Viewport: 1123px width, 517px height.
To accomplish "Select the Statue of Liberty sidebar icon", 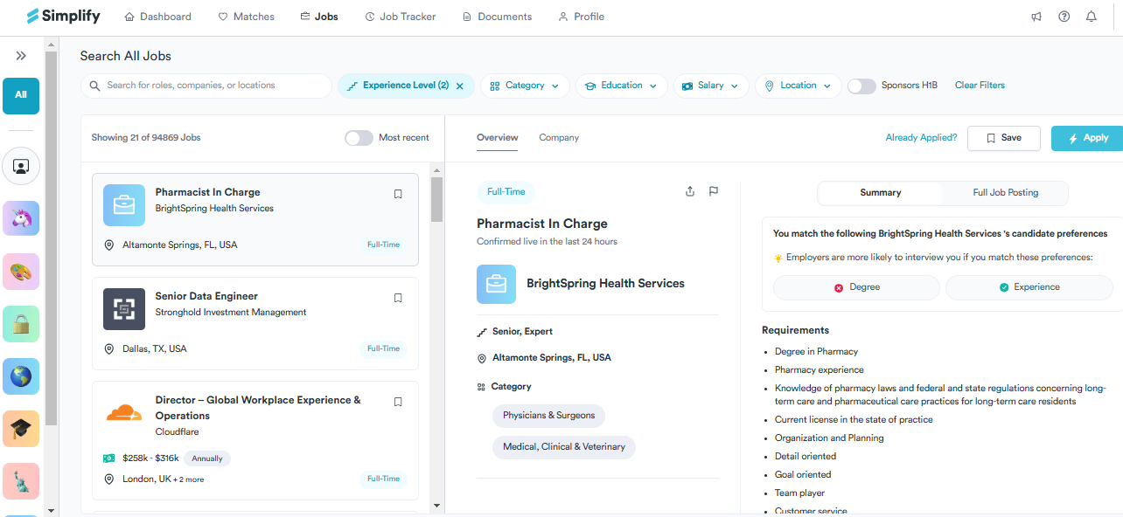I will [x=21, y=480].
